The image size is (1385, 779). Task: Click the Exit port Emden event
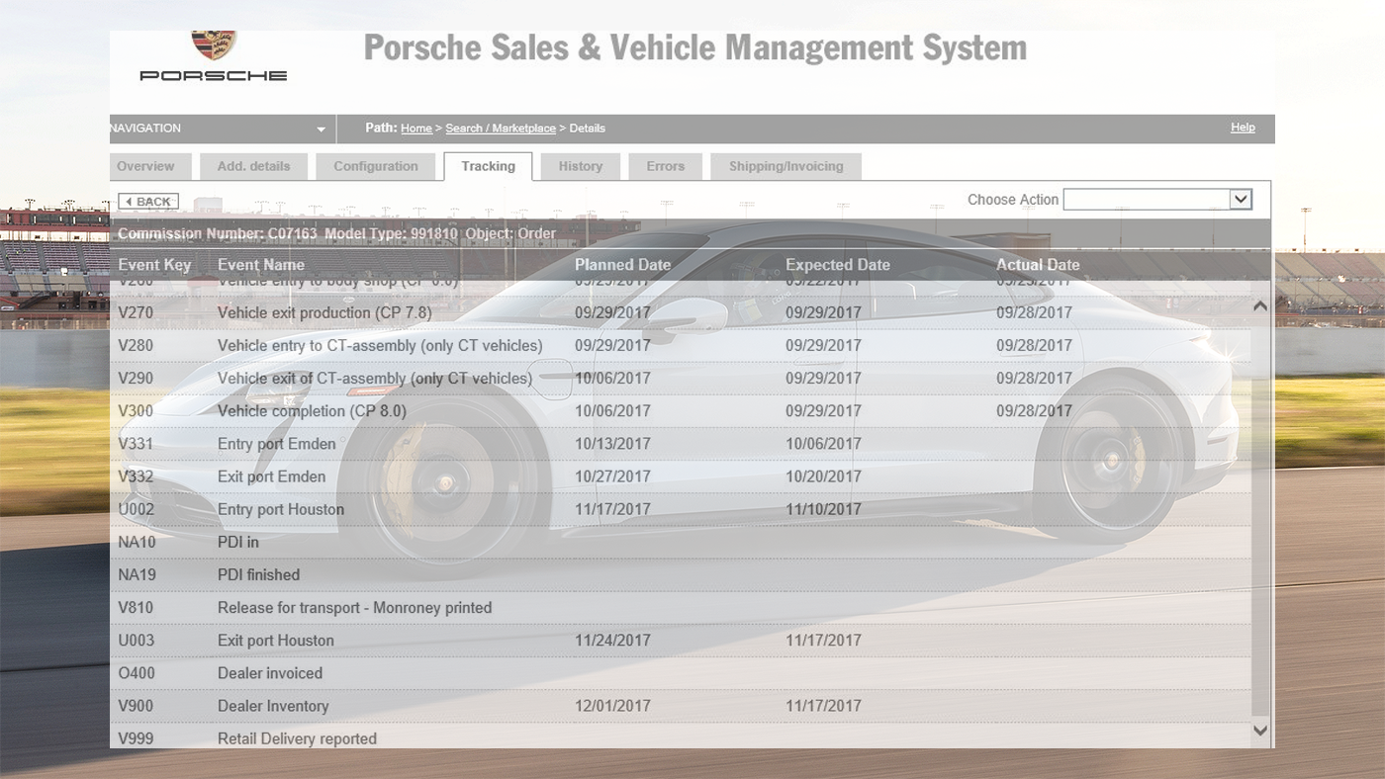pyautogui.click(x=271, y=476)
